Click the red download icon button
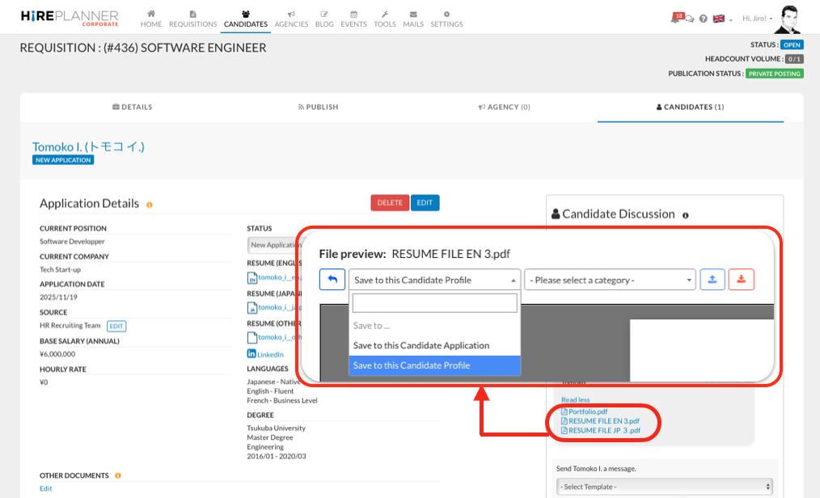Image resolution: width=820 pixels, height=498 pixels. pyautogui.click(x=741, y=280)
